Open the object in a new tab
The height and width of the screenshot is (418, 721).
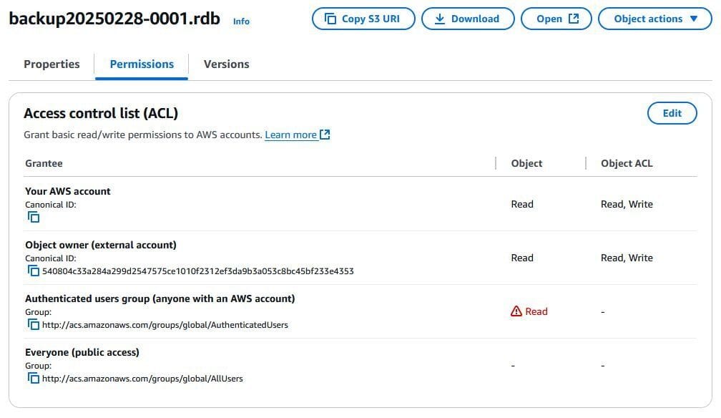pyautogui.click(x=556, y=18)
